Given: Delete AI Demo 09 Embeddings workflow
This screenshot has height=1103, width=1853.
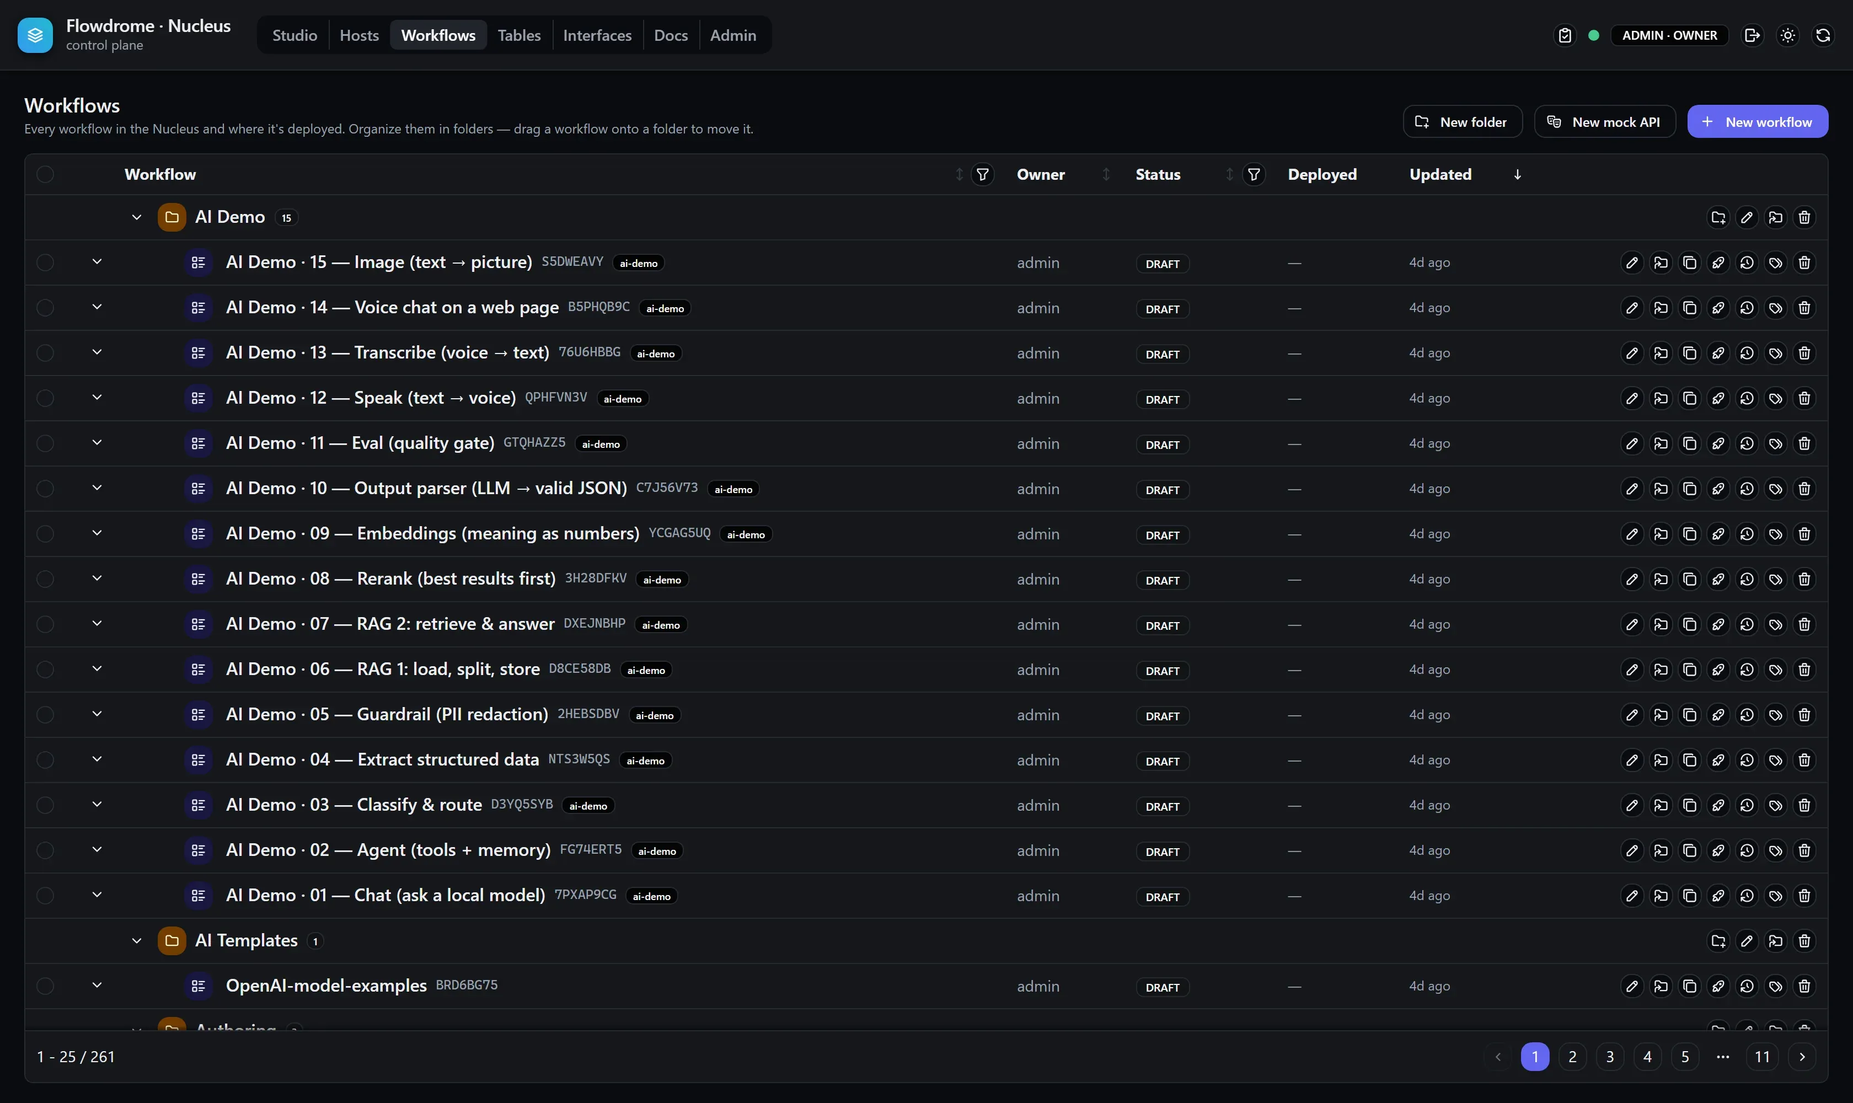Looking at the screenshot, I should point(1804,534).
